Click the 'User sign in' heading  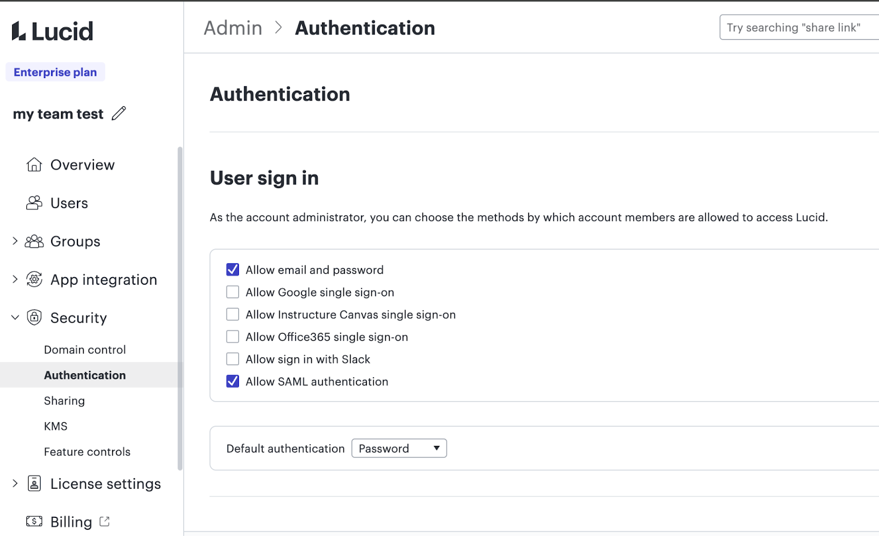pos(264,178)
